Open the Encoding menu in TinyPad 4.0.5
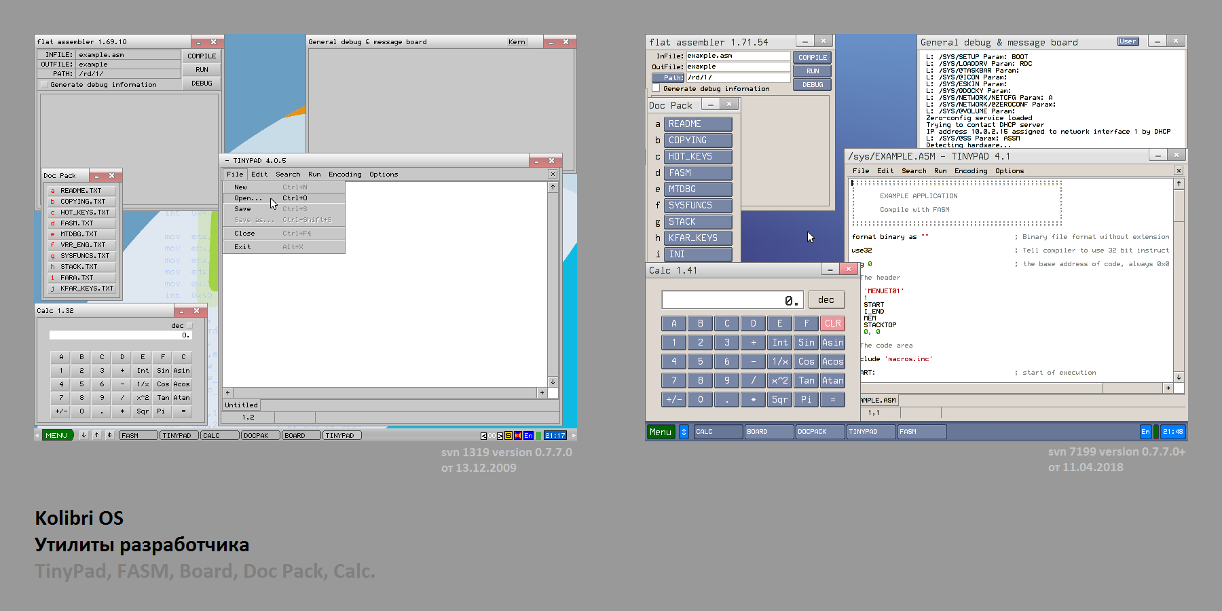The height and width of the screenshot is (611, 1222). [345, 174]
